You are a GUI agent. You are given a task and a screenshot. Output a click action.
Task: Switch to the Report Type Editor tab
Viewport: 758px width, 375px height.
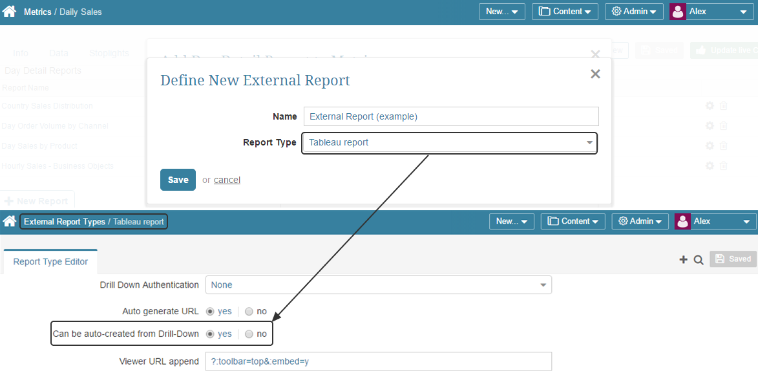point(50,261)
